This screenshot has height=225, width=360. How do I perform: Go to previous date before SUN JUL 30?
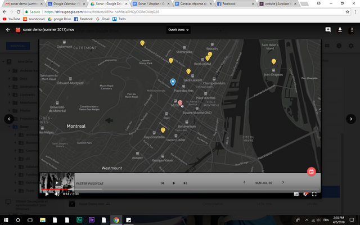(x=244, y=182)
